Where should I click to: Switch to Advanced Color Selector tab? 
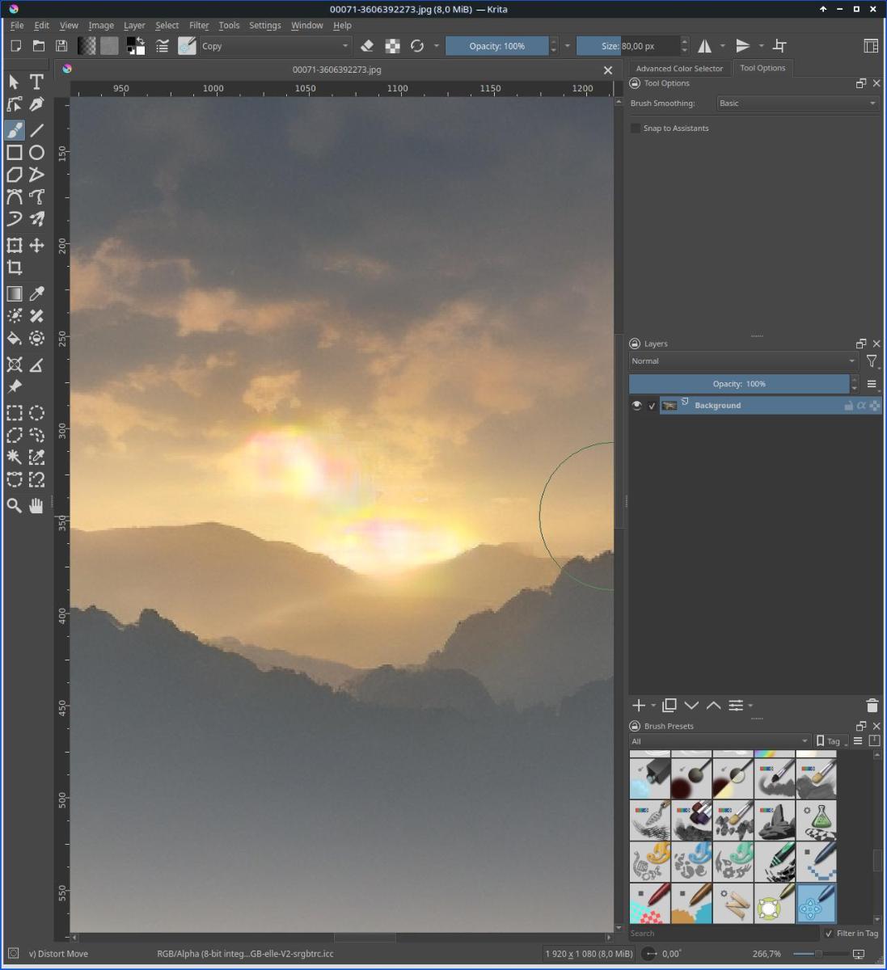(x=679, y=69)
